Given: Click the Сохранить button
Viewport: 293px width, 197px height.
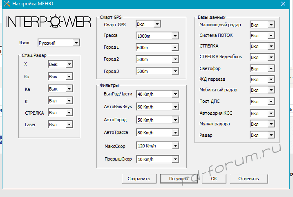Looking at the screenshot, I should tap(139, 179).
